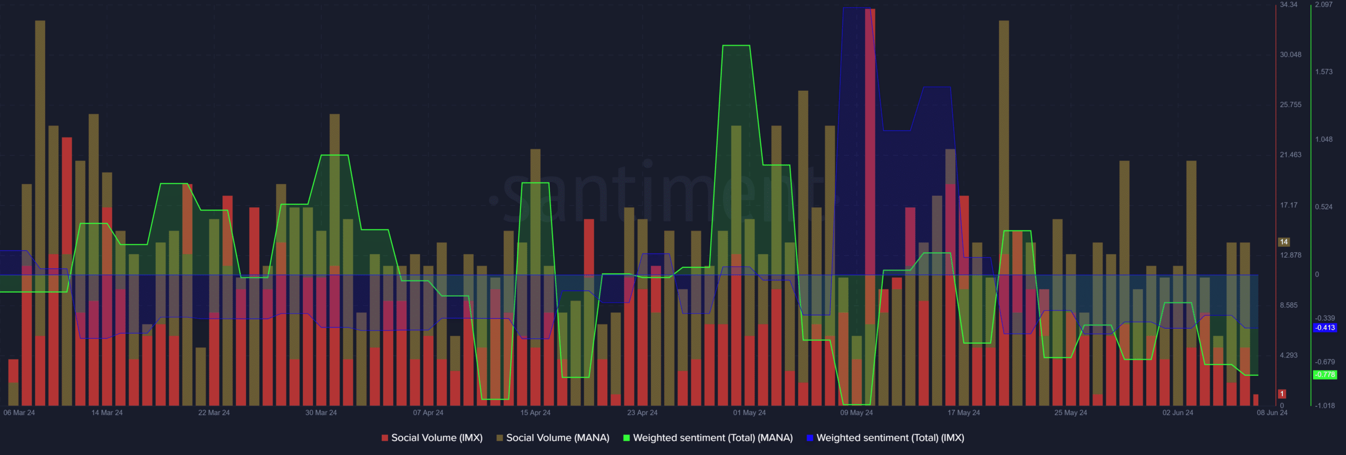
Task: Click the 14 Mar 24 date label
Action: pos(107,413)
